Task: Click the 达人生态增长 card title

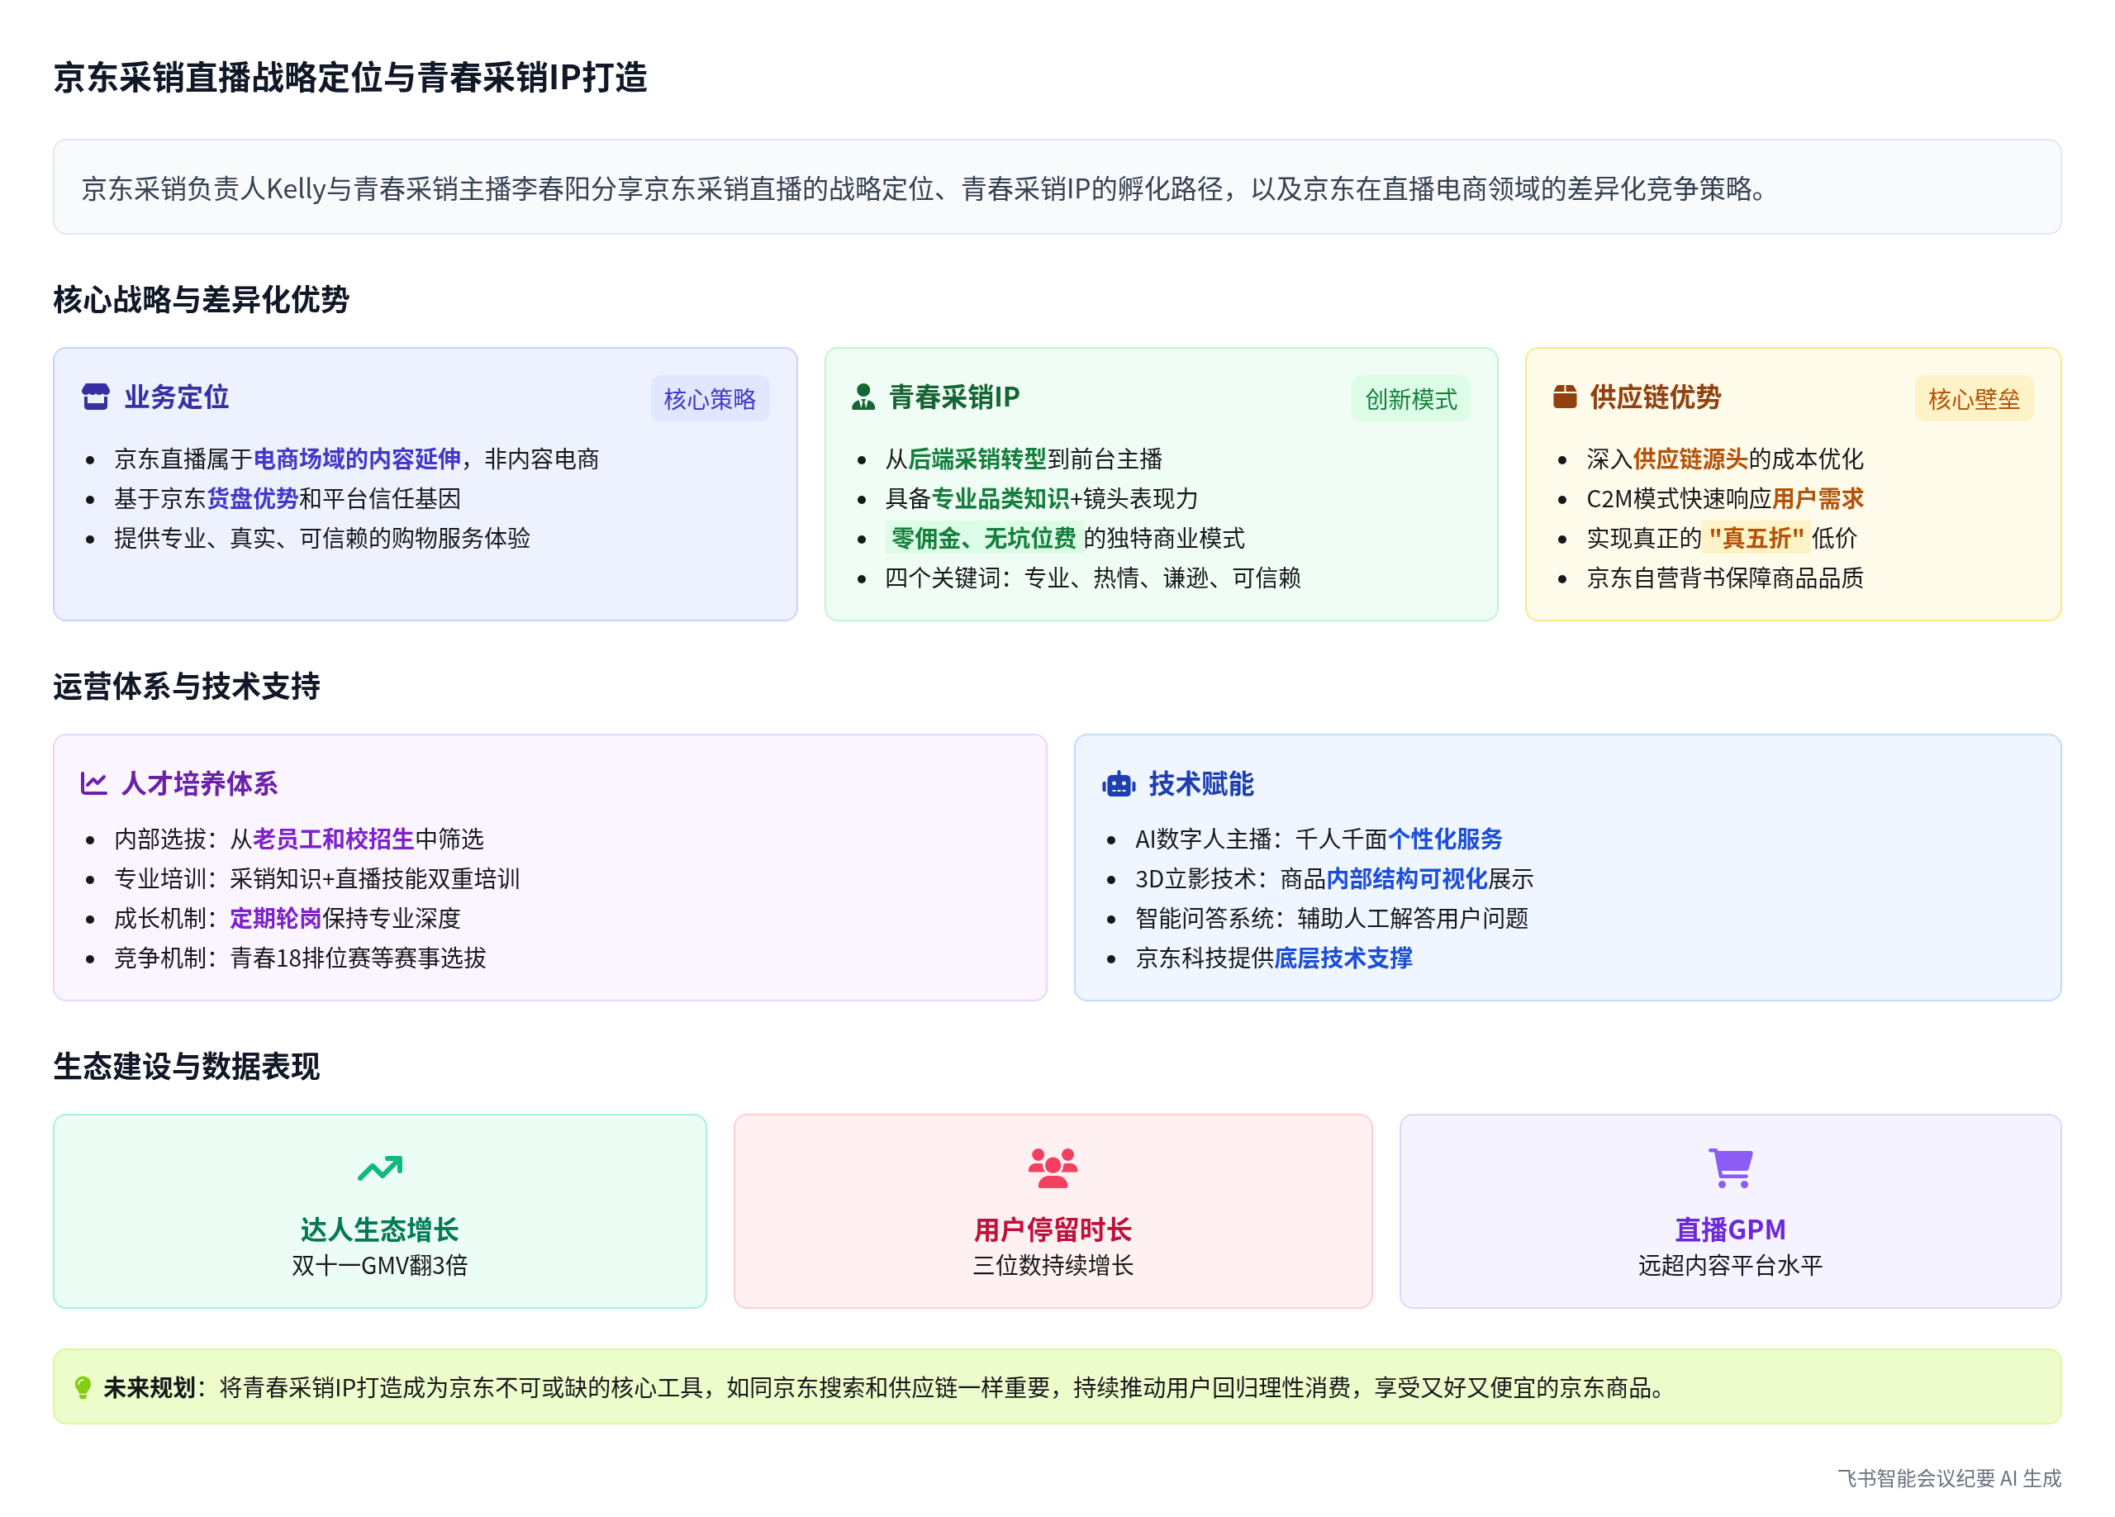Action: point(379,1229)
